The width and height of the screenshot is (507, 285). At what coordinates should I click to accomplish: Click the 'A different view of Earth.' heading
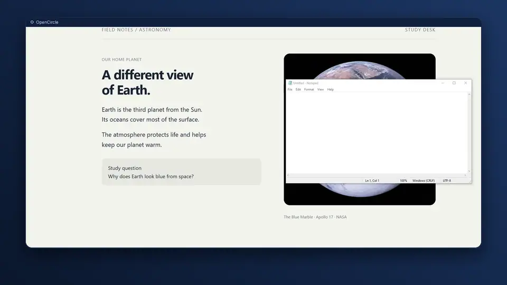pyautogui.click(x=147, y=82)
